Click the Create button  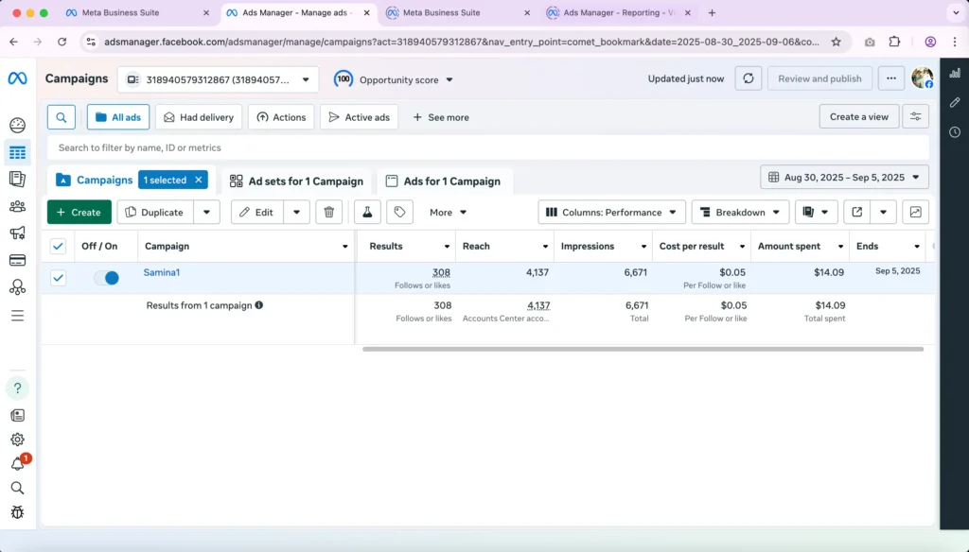click(79, 212)
